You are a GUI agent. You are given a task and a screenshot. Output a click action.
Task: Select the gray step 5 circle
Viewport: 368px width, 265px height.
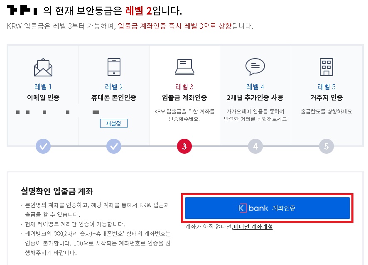[326, 146]
